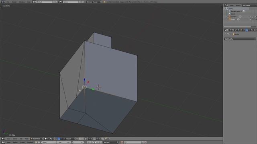
Task: Click the Default screen layout name field
Action: pos(44,2)
